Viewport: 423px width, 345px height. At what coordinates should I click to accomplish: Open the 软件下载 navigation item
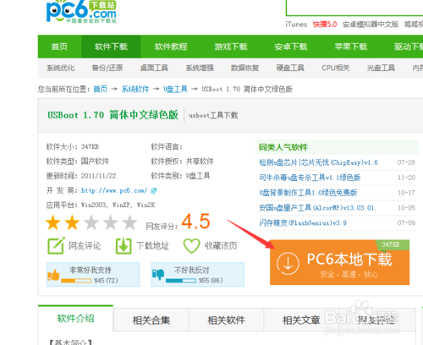coord(111,47)
